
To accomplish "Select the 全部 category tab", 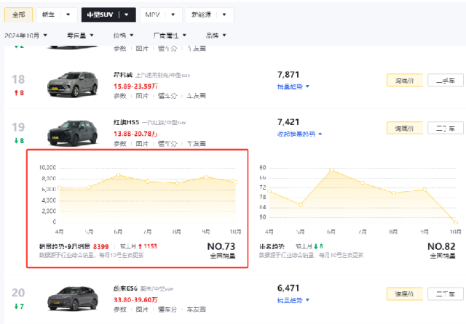I will tap(18, 15).
